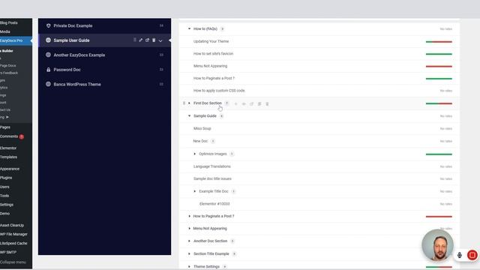Click the New Doc row under Sample Guide
480x270 pixels.
tap(319, 141)
